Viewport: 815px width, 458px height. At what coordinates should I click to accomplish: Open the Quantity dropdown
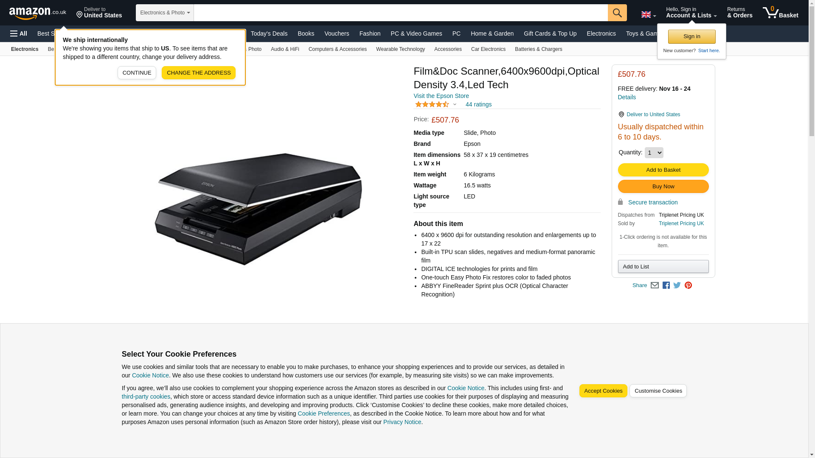(x=654, y=153)
